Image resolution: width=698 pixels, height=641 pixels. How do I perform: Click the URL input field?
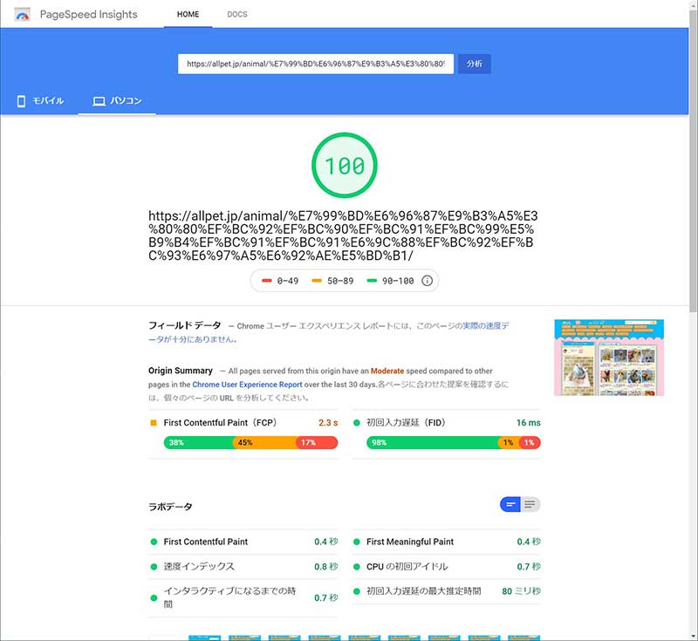(x=316, y=64)
